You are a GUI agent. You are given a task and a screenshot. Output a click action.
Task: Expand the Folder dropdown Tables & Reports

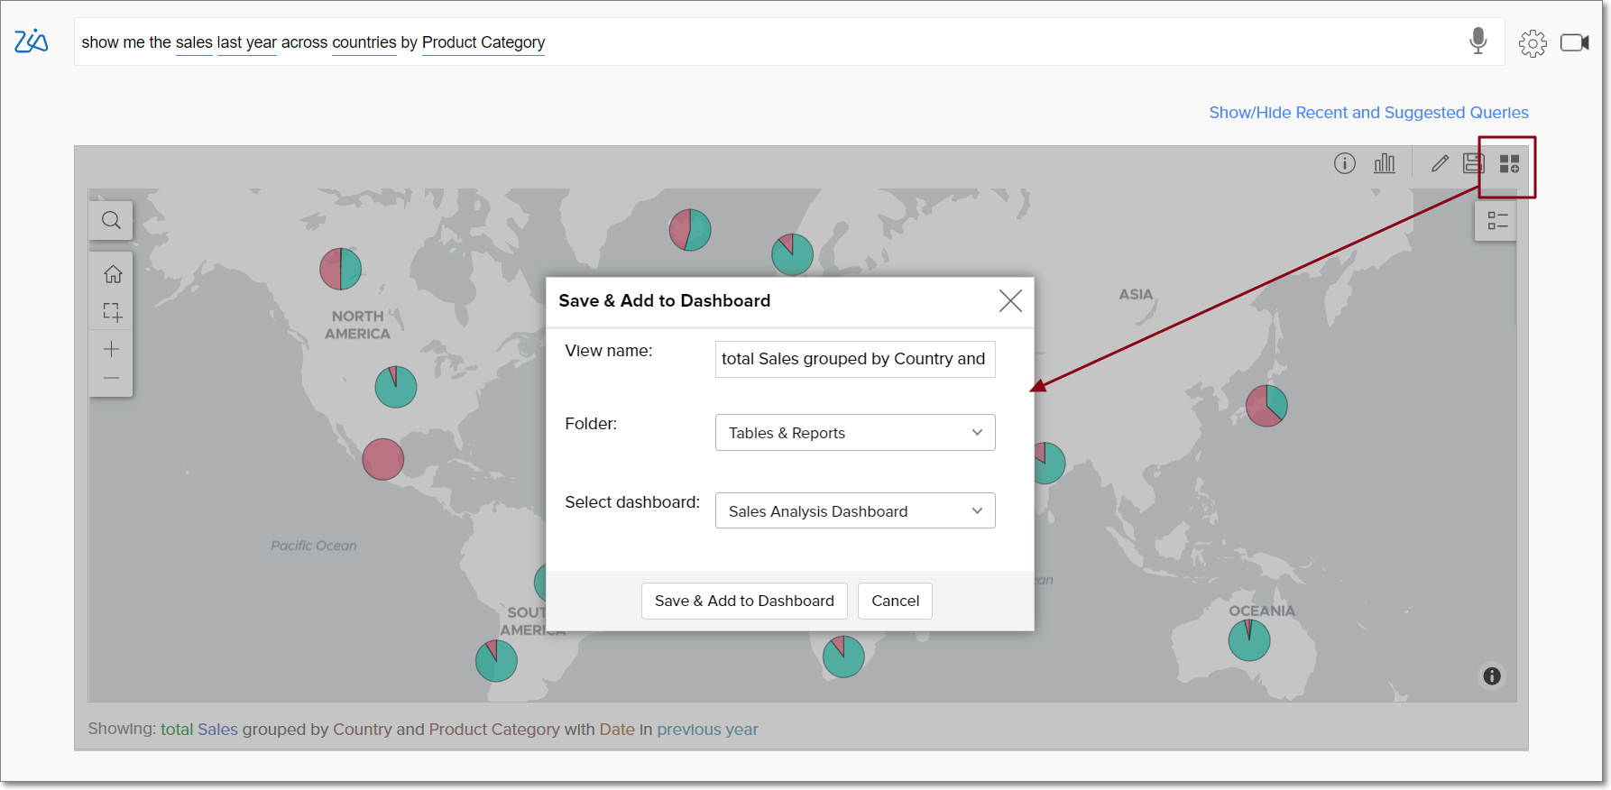pos(854,433)
